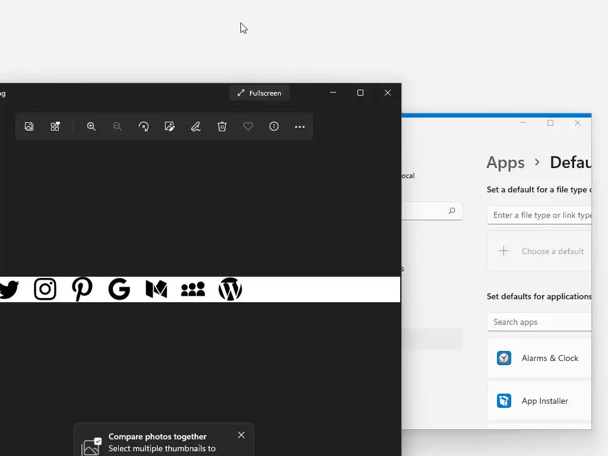Click the Pinterest logo in the image
The width and height of the screenshot is (608, 456).
click(x=82, y=289)
